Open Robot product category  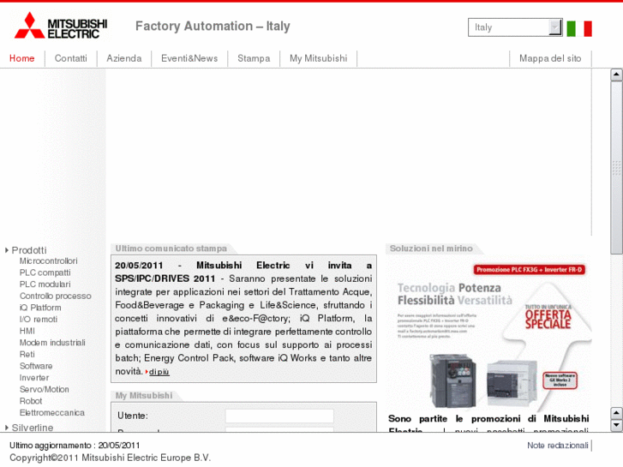(31, 401)
